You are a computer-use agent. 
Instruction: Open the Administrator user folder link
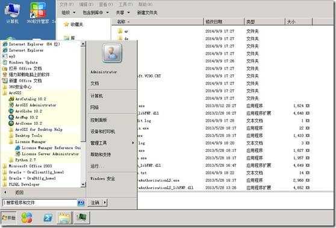pos(104,72)
